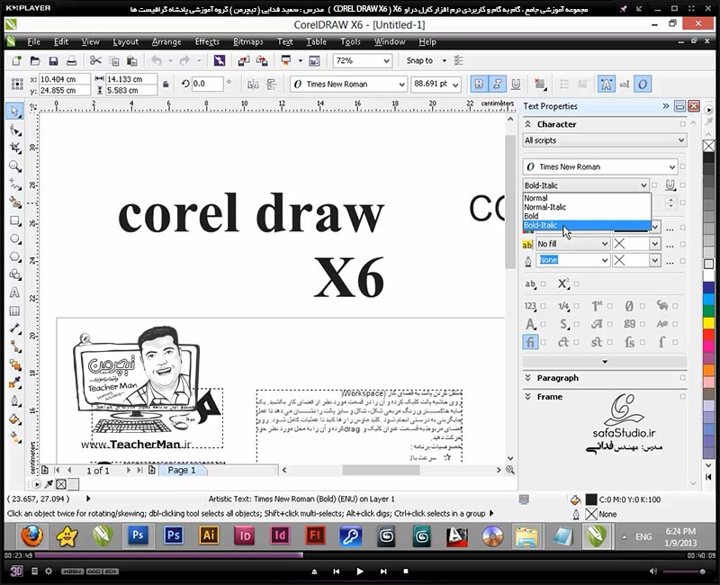Open the No fill background dropdown
Screen dimensions: 720x585
[x=604, y=244]
